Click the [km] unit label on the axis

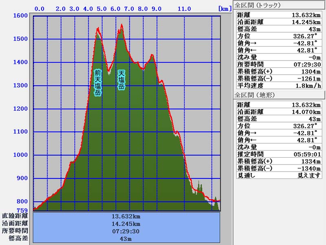pyautogui.click(x=225, y=9)
